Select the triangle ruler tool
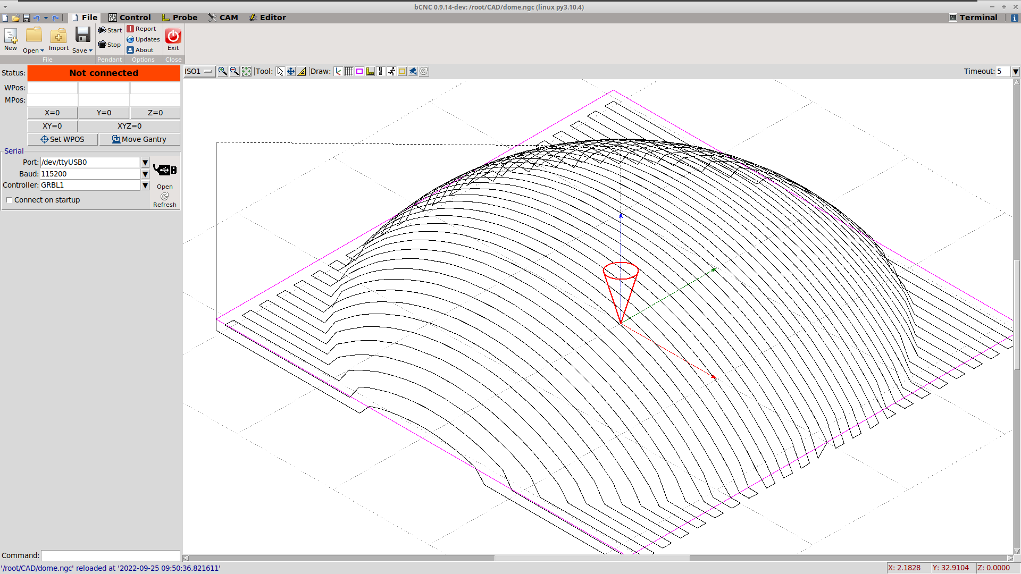1021x574 pixels. (302, 71)
